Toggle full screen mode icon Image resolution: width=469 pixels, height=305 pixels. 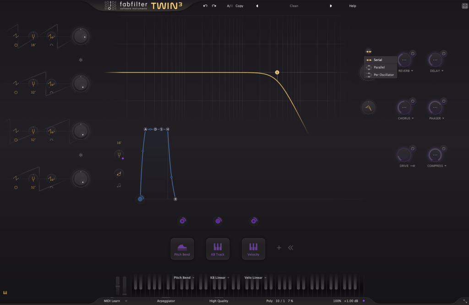464,6
